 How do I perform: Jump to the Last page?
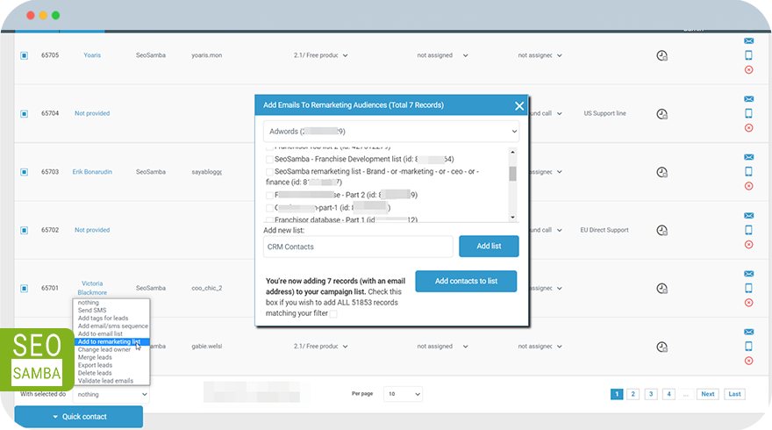coord(734,394)
